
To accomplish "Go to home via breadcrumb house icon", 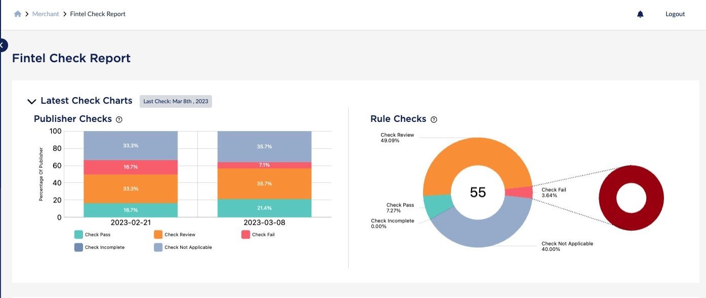I will (x=18, y=14).
